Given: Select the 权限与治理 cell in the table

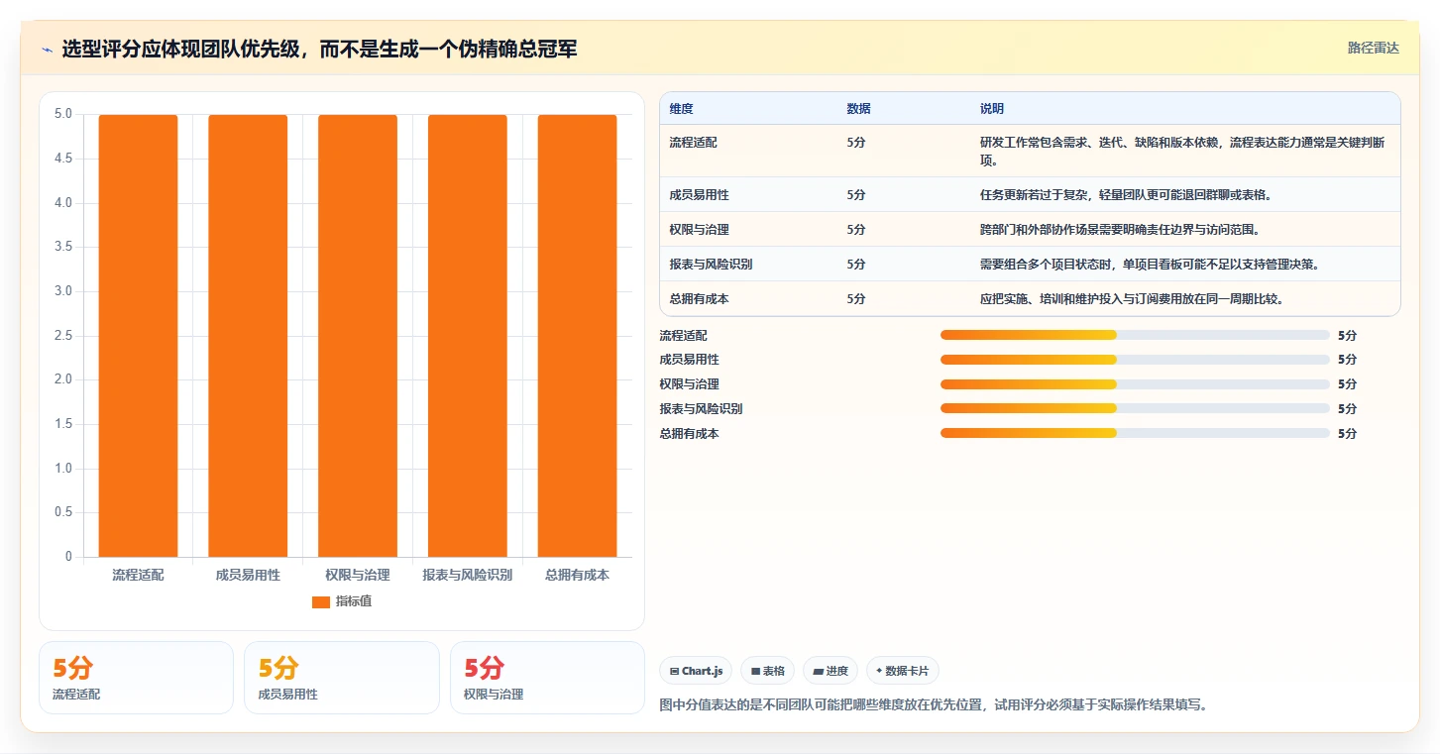Looking at the screenshot, I should point(699,230).
